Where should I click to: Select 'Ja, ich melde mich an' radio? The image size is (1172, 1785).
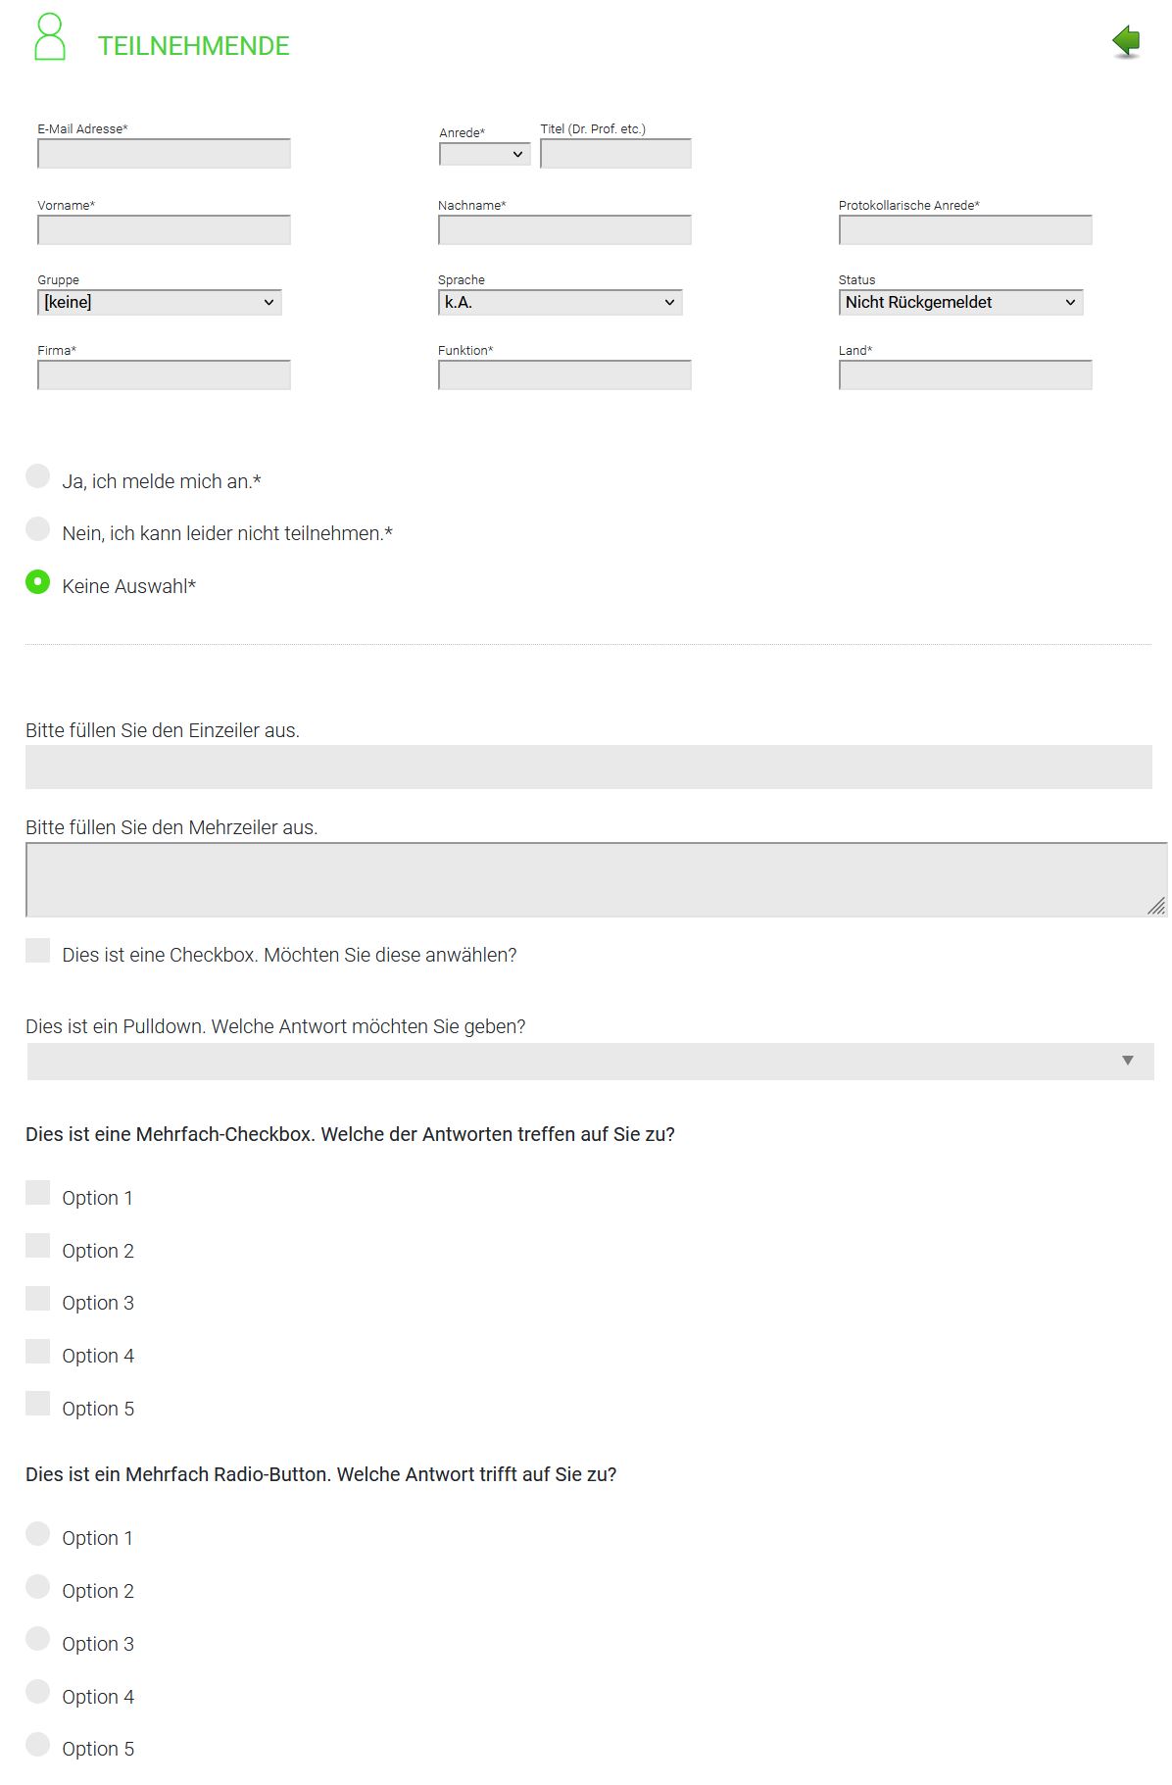(37, 476)
